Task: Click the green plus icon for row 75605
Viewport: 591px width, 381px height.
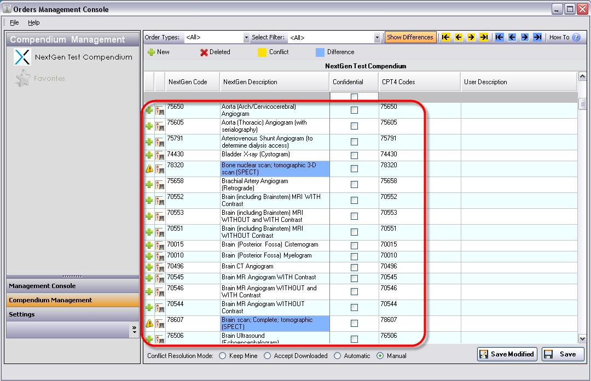Action: click(x=149, y=126)
